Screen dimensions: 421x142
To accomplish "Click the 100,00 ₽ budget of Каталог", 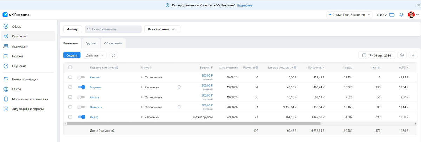I will [x=207, y=75].
